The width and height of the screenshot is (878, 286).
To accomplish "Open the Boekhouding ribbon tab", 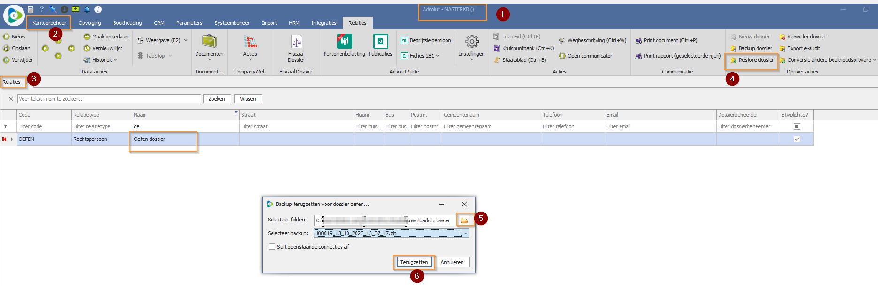I will point(127,23).
